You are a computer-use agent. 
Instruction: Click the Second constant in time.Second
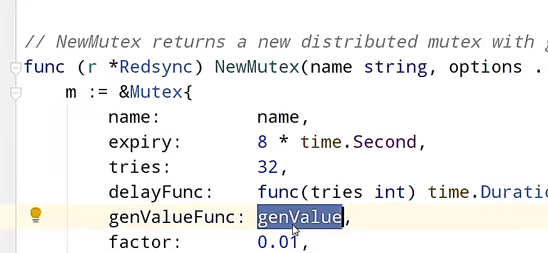click(385, 142)
